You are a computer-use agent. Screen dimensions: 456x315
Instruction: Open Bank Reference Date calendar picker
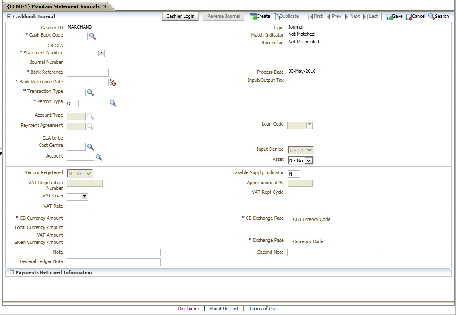[113, 83]
